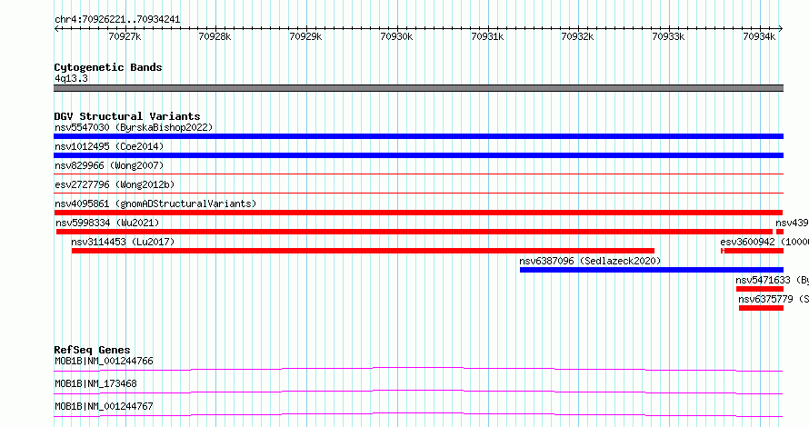The height and width of the screenshot is (427, 809).
Task: Click the 70932k ruler position
Action: tap(577, 36)
